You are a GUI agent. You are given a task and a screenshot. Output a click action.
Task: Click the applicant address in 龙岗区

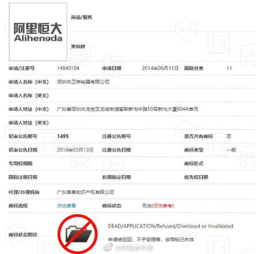coord(128,109)
